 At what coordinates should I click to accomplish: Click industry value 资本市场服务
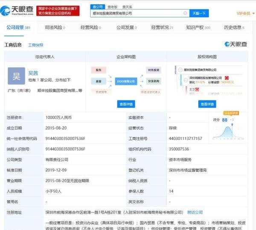click(x=180, y=159)
